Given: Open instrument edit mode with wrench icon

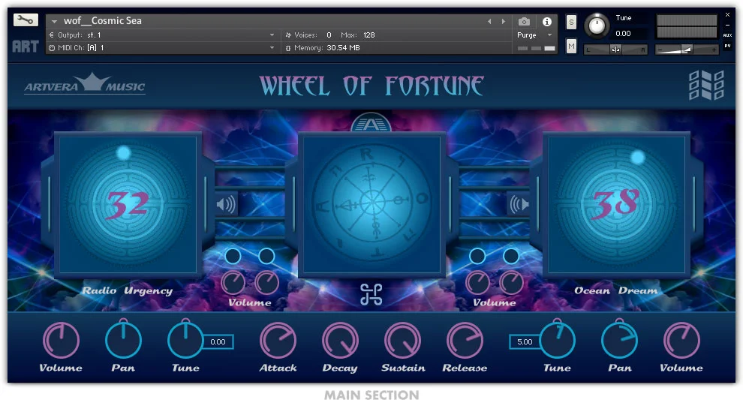Looking at the screenshot, I should click(26, 20).
